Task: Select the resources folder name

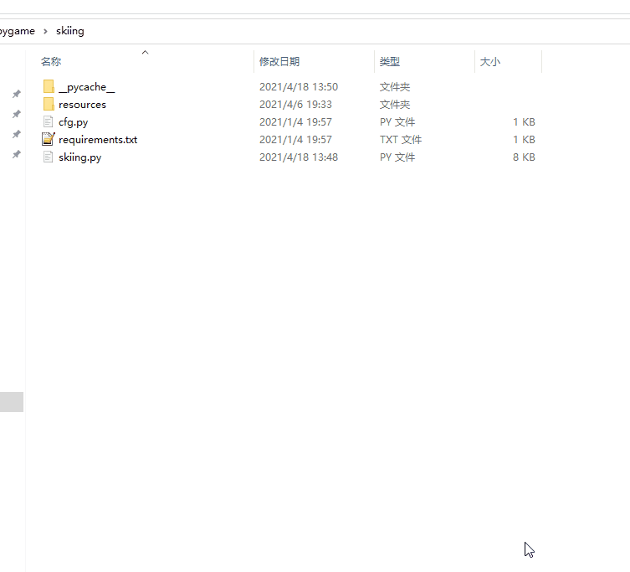Action: point(82,105)
